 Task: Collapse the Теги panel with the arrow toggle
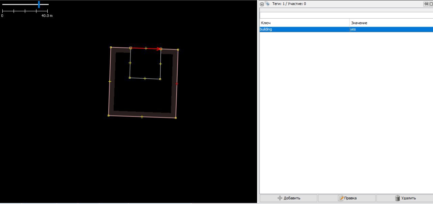click(x=262, y=4)
